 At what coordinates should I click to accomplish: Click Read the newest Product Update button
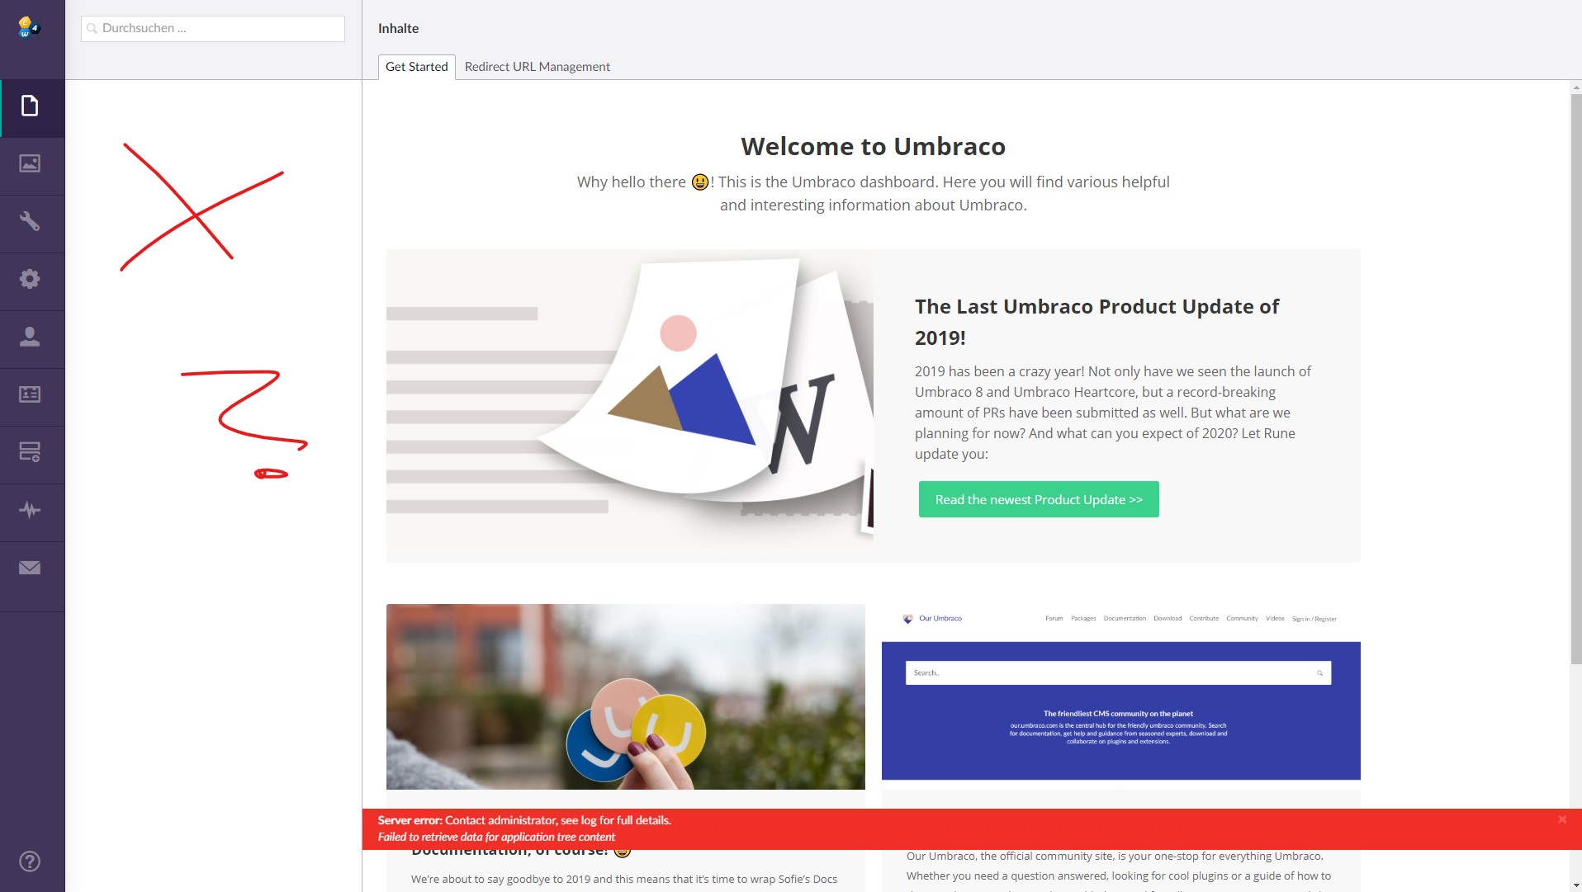click(1039, 499)
